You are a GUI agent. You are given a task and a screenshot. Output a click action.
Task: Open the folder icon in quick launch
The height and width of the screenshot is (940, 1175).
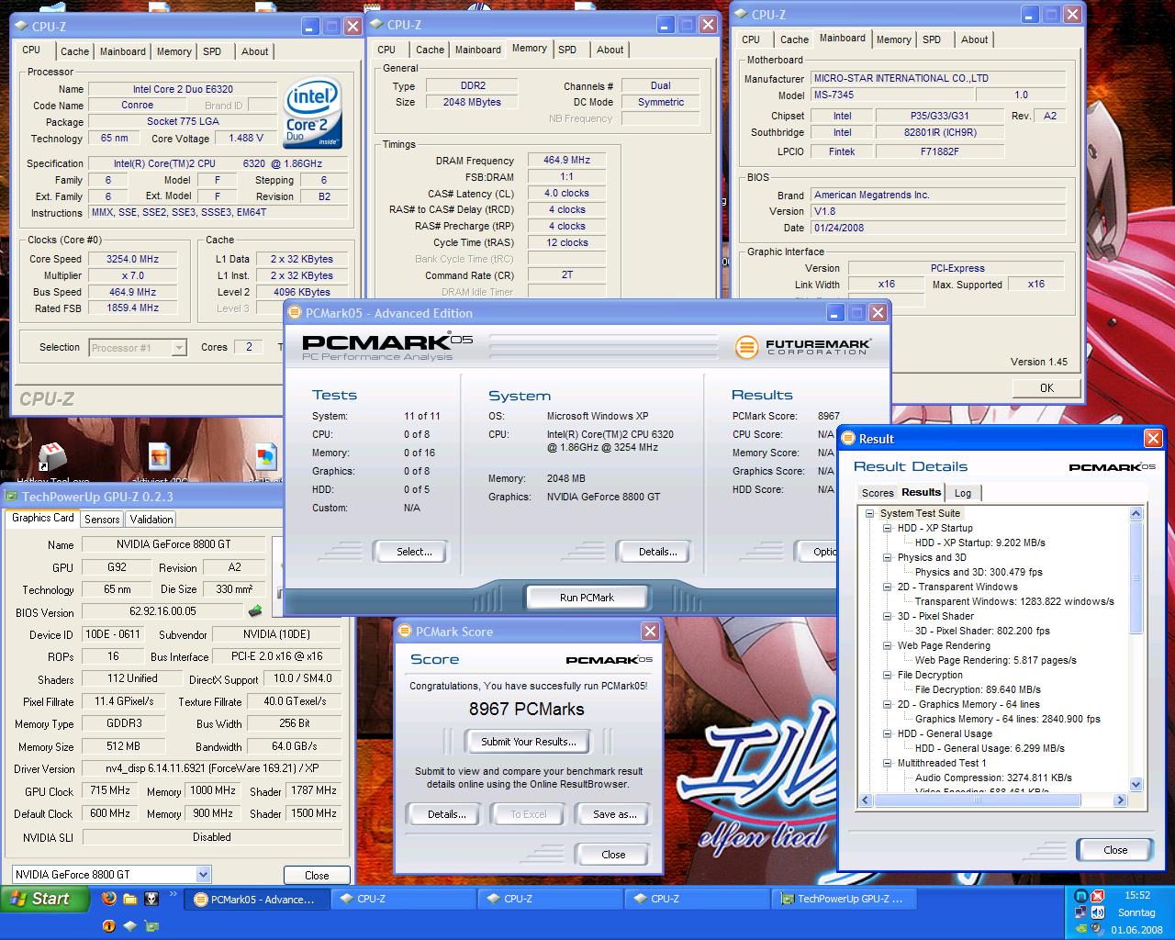coord(129,899)
